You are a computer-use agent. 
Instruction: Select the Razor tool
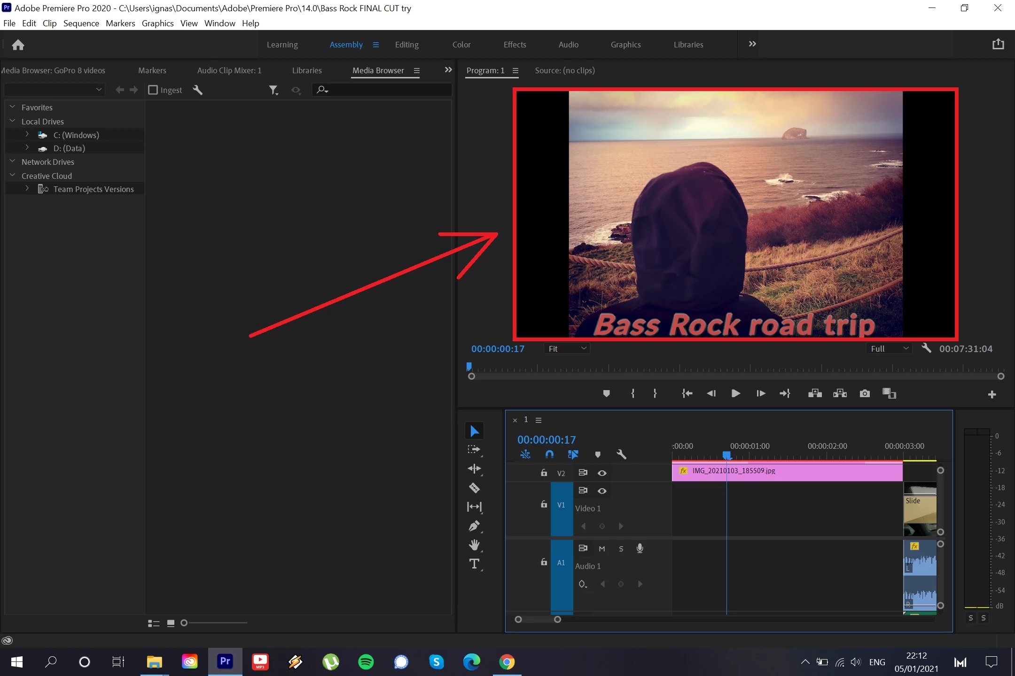pyautogui.click(x=474, y=488)
